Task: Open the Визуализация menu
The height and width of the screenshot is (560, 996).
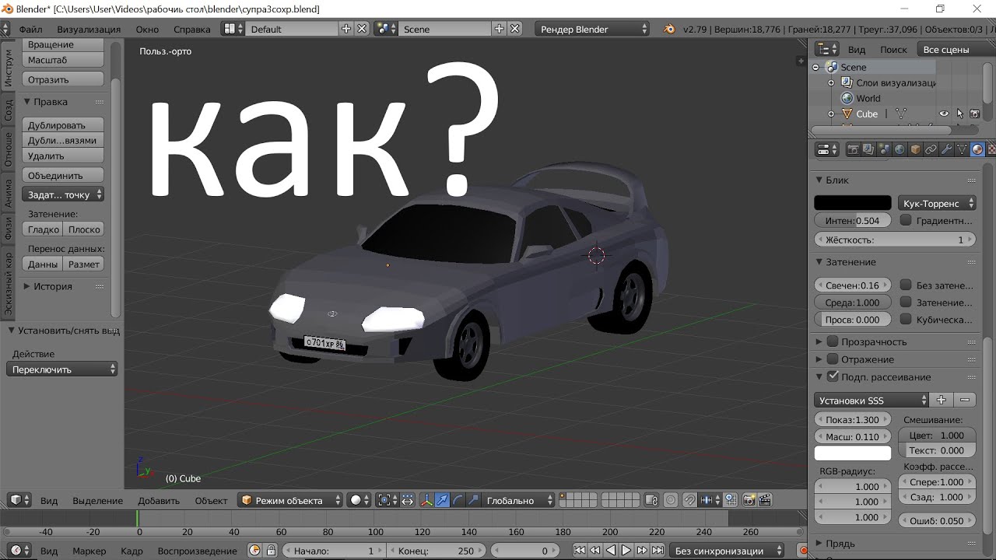Action: point(89,29)
